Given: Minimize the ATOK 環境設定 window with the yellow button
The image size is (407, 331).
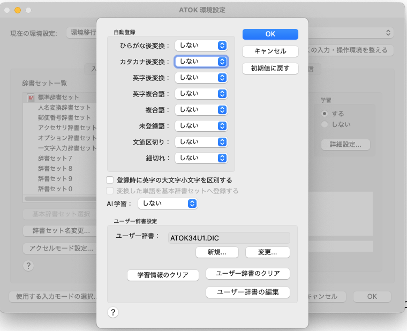Looking at the screenshot, I should [x=18, y=10].
